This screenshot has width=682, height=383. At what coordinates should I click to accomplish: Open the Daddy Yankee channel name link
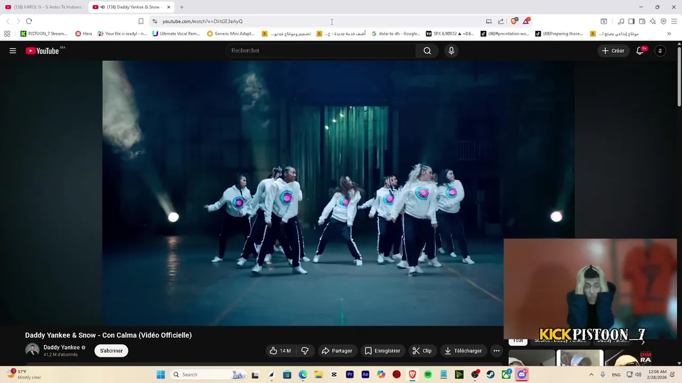pos(61,347)
